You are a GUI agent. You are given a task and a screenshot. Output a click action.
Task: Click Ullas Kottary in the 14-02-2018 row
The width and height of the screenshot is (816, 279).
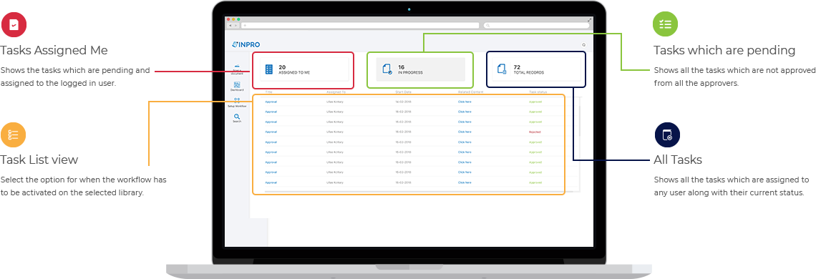334,102
